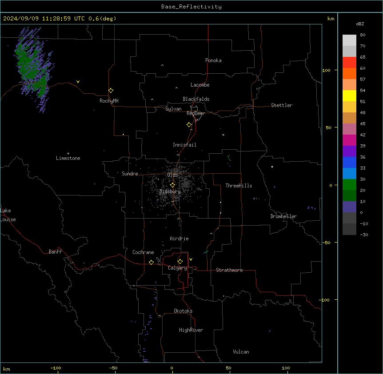Viewport: 383px width, 374px height.
Task: Click the Vulcan label
Action: coord(241,352)
